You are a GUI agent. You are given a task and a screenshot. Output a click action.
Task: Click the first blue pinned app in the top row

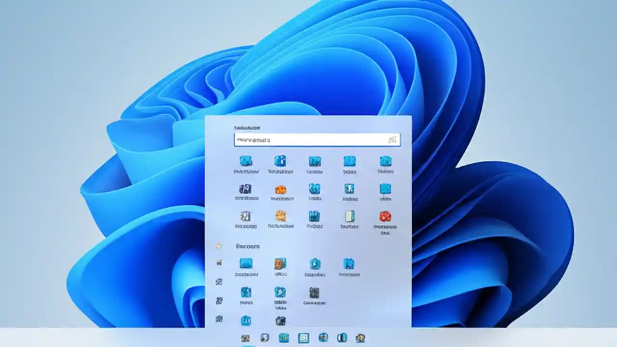(246, 163)
